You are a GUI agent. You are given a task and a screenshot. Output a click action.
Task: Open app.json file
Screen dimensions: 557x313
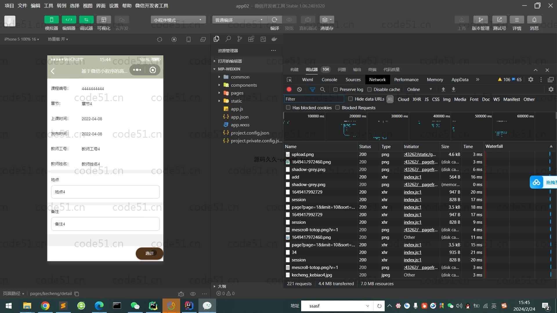240,117
